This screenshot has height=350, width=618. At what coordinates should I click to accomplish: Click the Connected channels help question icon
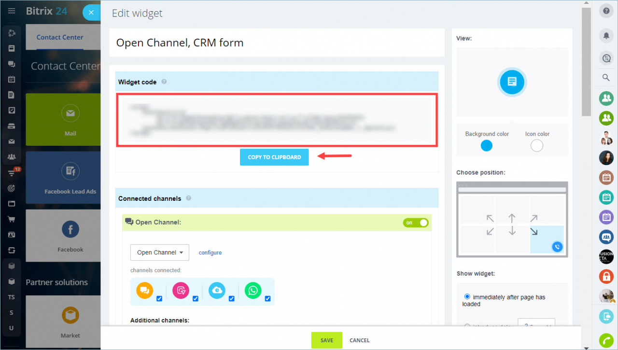[x=188, y=198]
